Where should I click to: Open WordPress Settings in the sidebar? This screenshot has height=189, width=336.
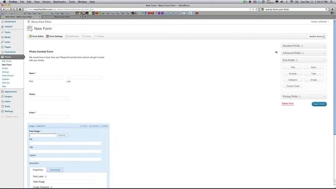(8, 111)
